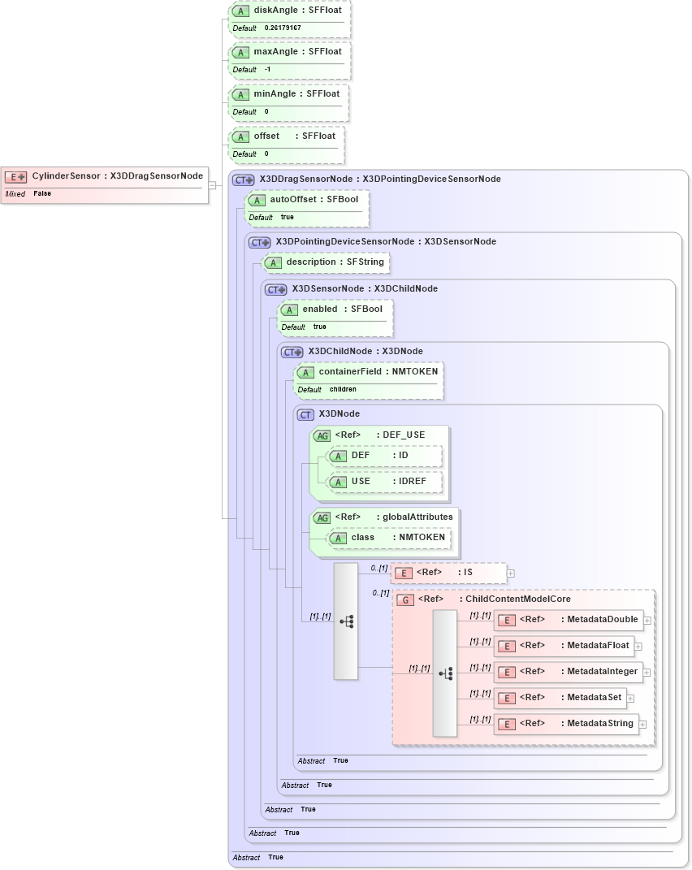Click the A icon beside description attribute

click(272, 263)
